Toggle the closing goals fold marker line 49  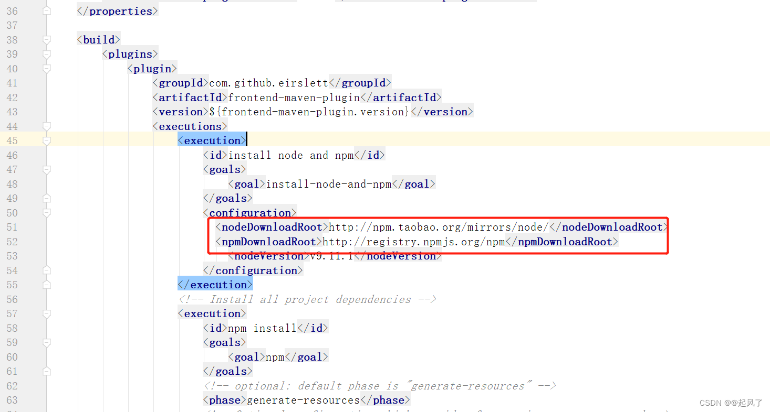pos(47,198)
